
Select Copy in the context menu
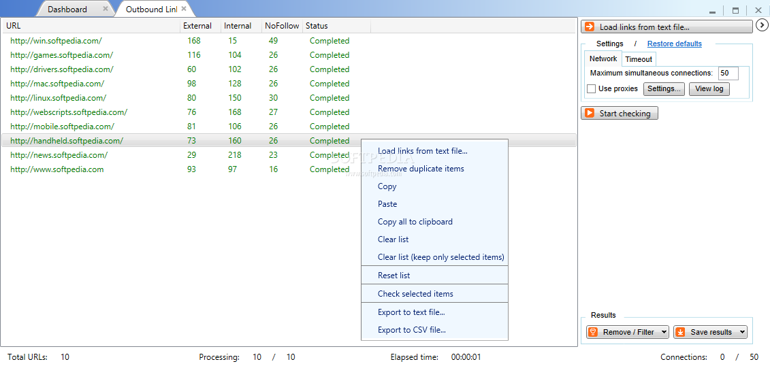pyautogui.click(x=434, y=186)
